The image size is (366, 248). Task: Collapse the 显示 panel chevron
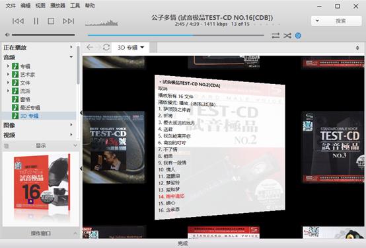pyautogui.click(x=75, y=145)
